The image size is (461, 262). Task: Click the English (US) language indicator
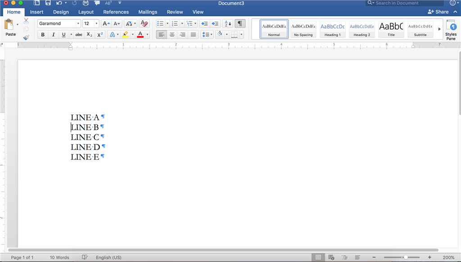[x=108, y=257]
